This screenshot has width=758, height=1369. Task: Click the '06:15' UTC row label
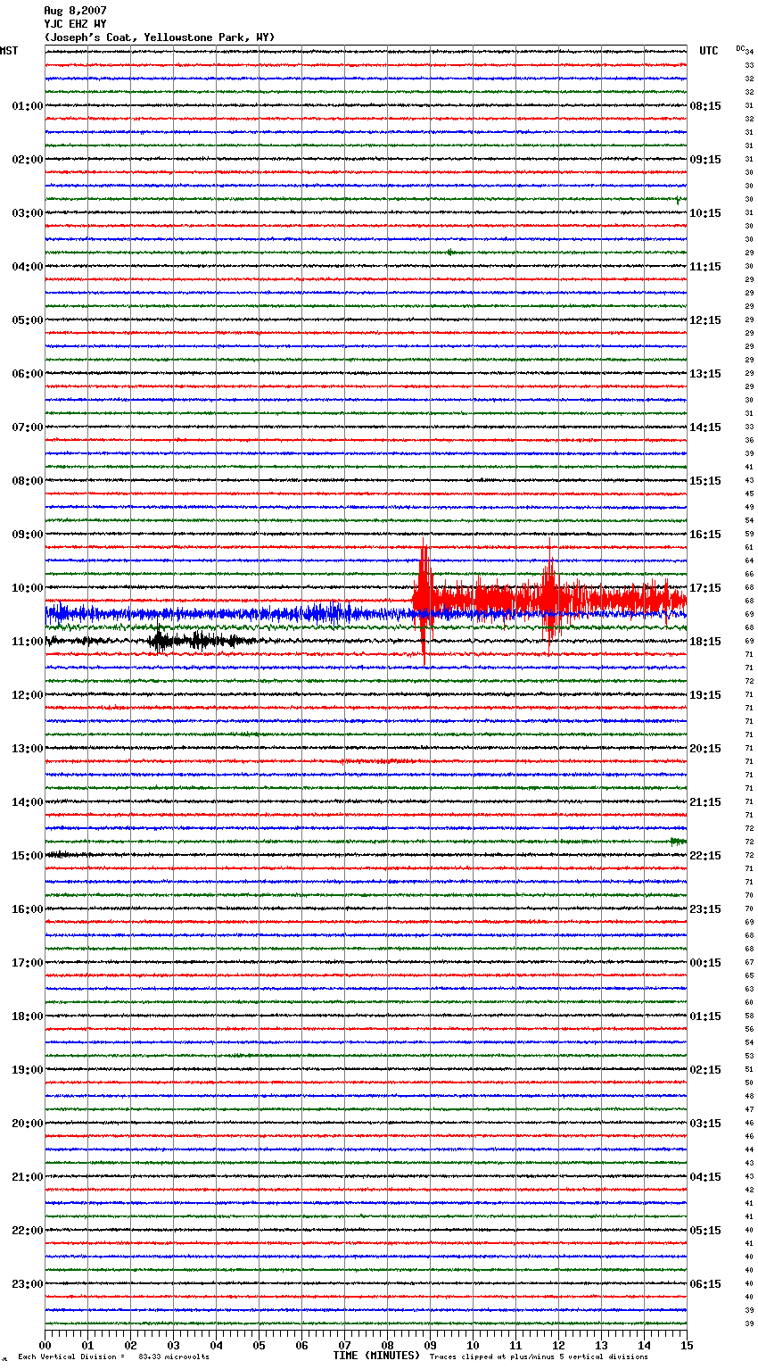705,1284
